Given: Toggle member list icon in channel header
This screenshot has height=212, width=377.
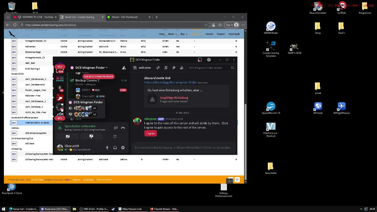Looking at the screenshot, I should coord(181,68).
